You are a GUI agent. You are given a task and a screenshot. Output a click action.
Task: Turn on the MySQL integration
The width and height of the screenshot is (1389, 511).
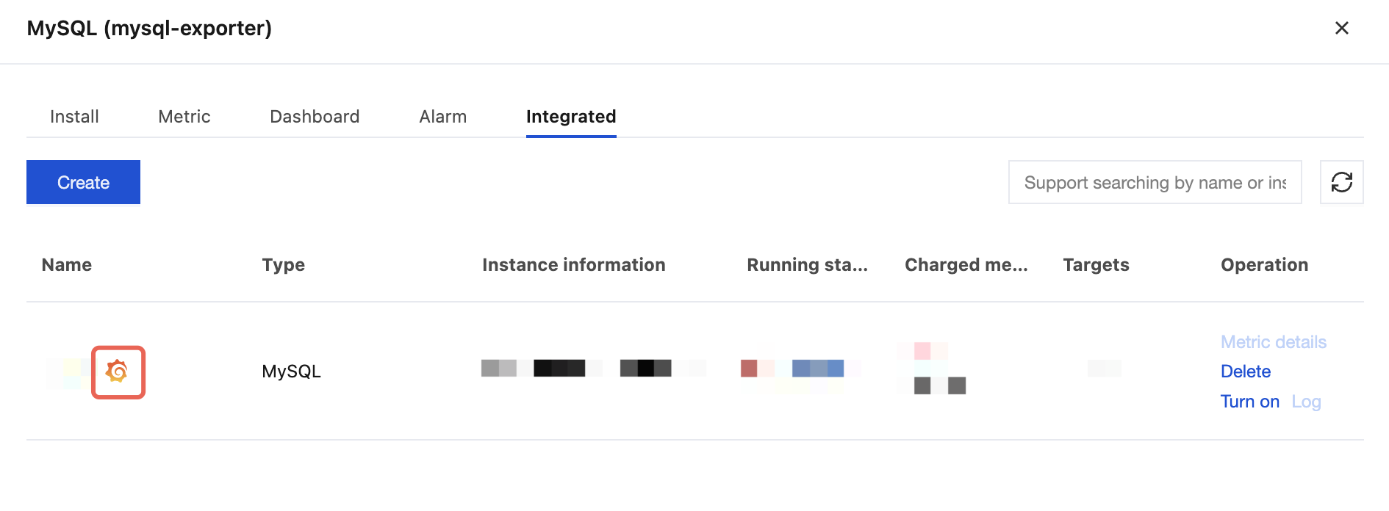coord(1249,402)
